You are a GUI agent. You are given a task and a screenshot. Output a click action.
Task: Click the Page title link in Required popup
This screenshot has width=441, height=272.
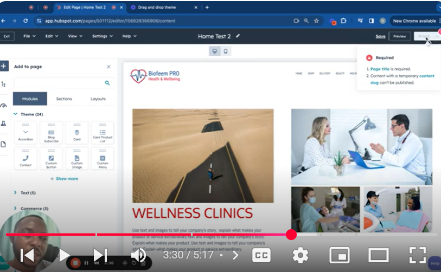[x=380, y=69]
